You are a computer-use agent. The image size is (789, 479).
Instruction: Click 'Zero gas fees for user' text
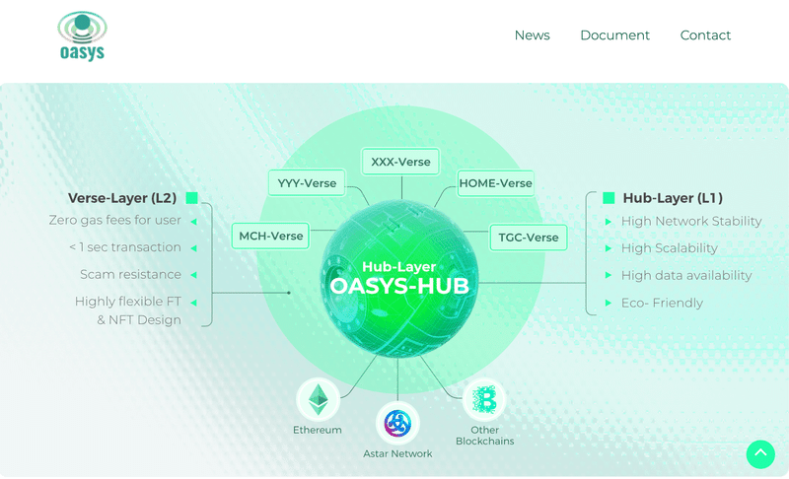pos(114,220)
